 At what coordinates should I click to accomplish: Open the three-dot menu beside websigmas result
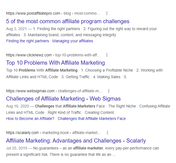click(109, 91)
